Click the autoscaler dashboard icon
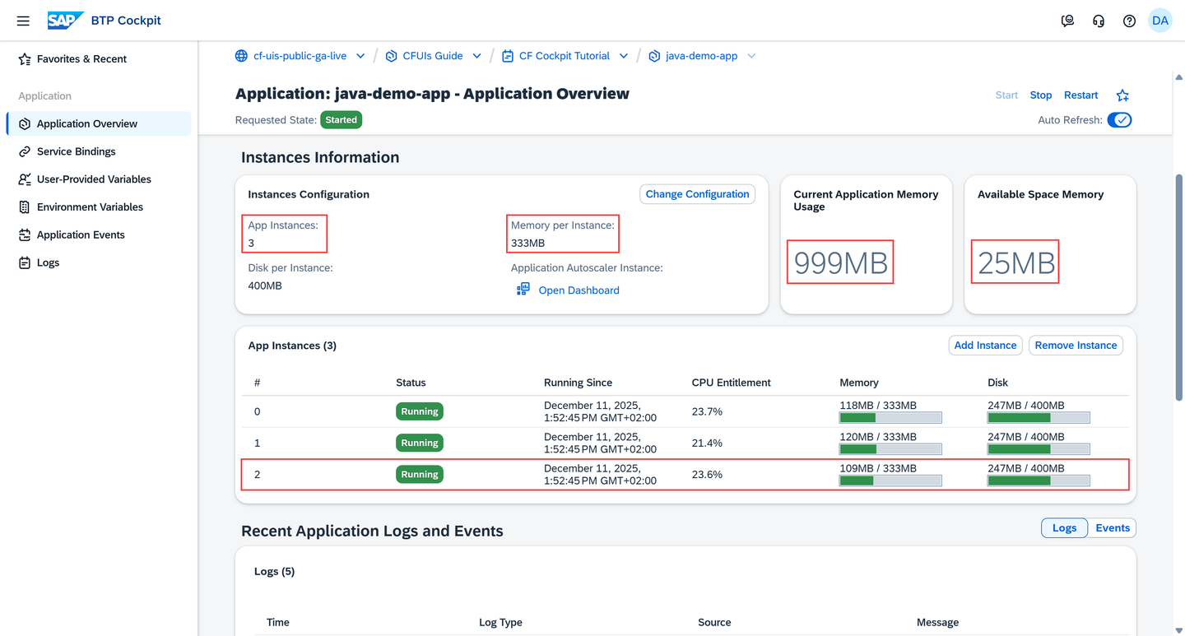 point(523,289)
